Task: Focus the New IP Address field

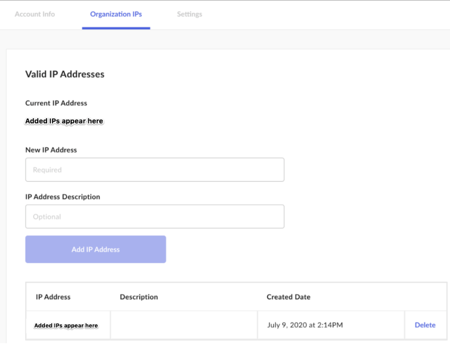Action: pyautogui.click(x=155, y=170)
